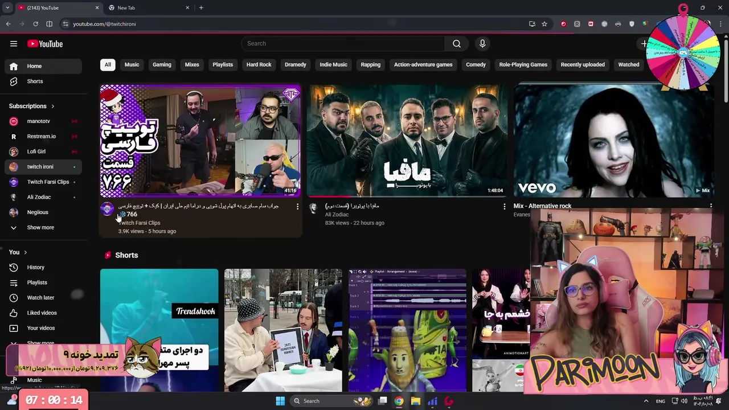Click install app icon in address bar
Screen dimensions: 729x410
tap(532, 24)
